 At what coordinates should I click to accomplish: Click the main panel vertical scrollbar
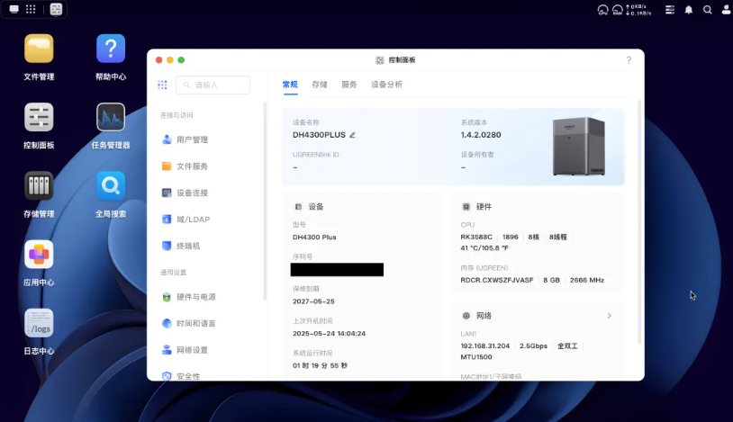click(x=639, y=222)
